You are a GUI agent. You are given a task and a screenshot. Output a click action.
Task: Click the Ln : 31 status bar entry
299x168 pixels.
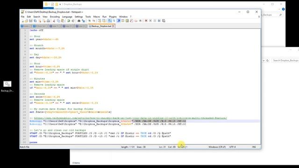(162, 147)
